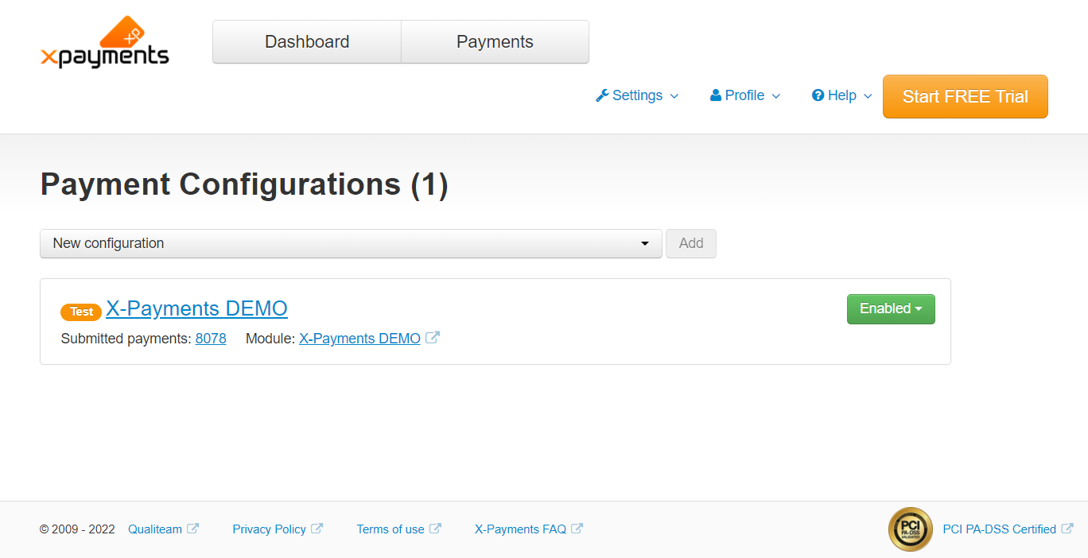Click the Module: label

(270, 339)
